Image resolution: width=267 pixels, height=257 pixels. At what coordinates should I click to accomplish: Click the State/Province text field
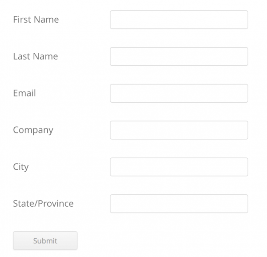click(179, 204)
